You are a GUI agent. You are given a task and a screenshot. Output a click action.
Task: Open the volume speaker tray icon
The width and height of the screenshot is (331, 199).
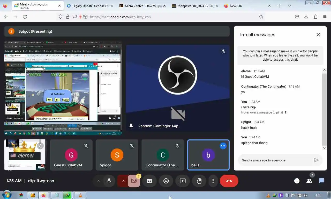coord(306,195)
